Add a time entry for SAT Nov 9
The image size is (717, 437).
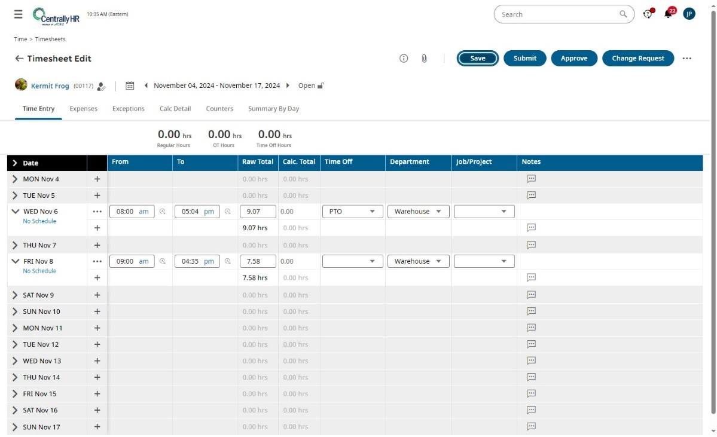pyautogui.click(x=97, y=295)
